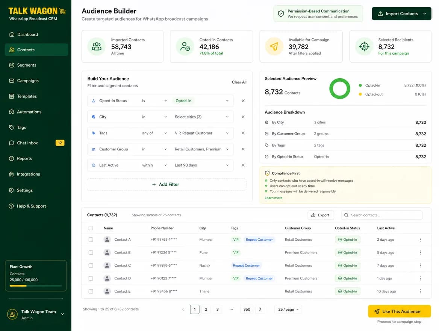
Task: Click the Available for Campaign paper-plane icon
Action: (x=274, y=46)
